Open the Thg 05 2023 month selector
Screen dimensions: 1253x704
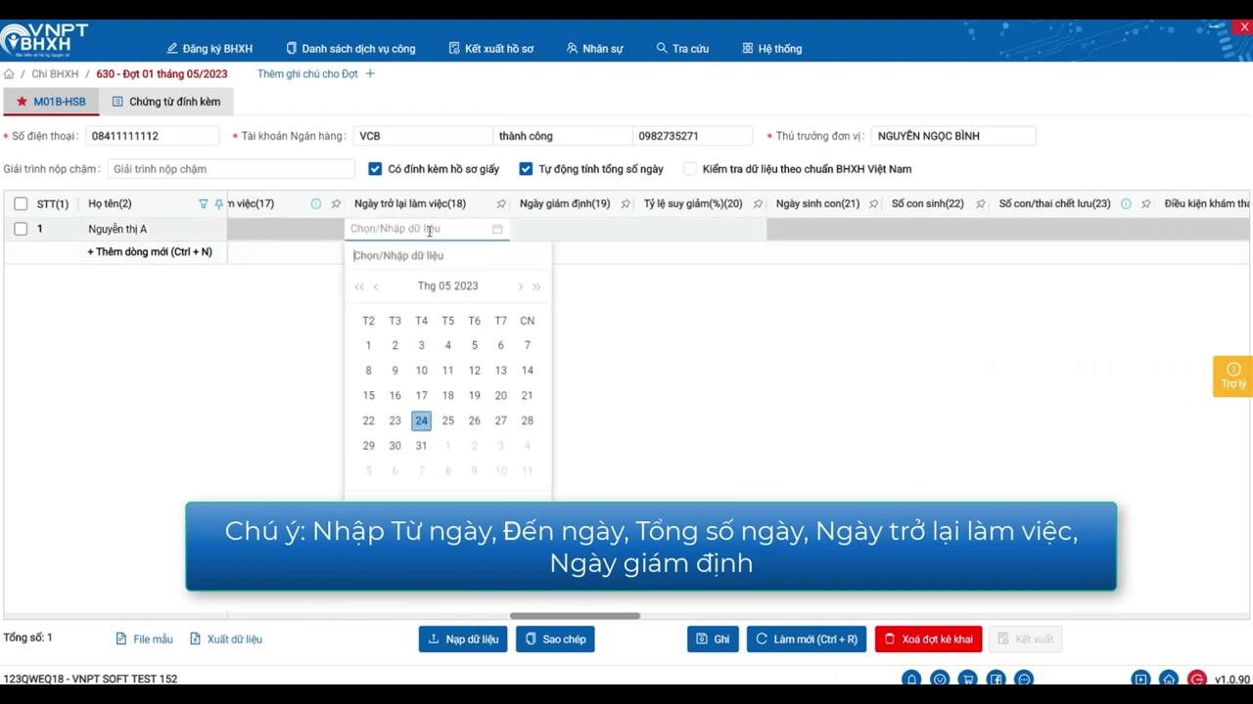click(447, 286)
